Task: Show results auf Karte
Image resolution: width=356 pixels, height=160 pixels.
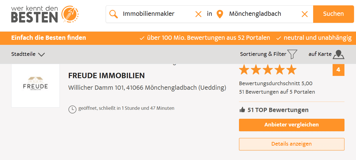Action: pyautogui.click(x=320, y=54)
